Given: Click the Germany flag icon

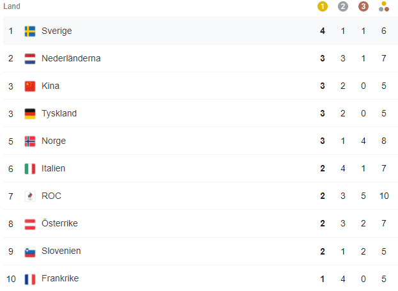Looking at the screenshot, I should pyautogui.click(x=30, y=114).
